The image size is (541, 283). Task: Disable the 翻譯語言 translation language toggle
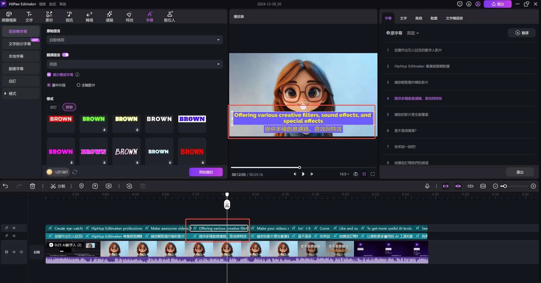coord(65,55)
